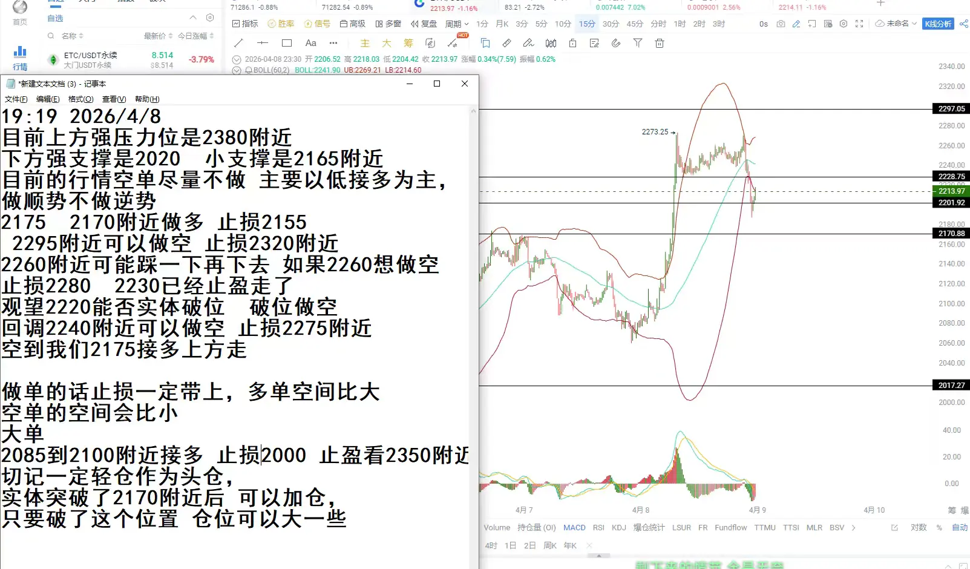Open Notepad 文件(F) menu
The width and height of the screenshot is (970, 569).
coord(16,99)
